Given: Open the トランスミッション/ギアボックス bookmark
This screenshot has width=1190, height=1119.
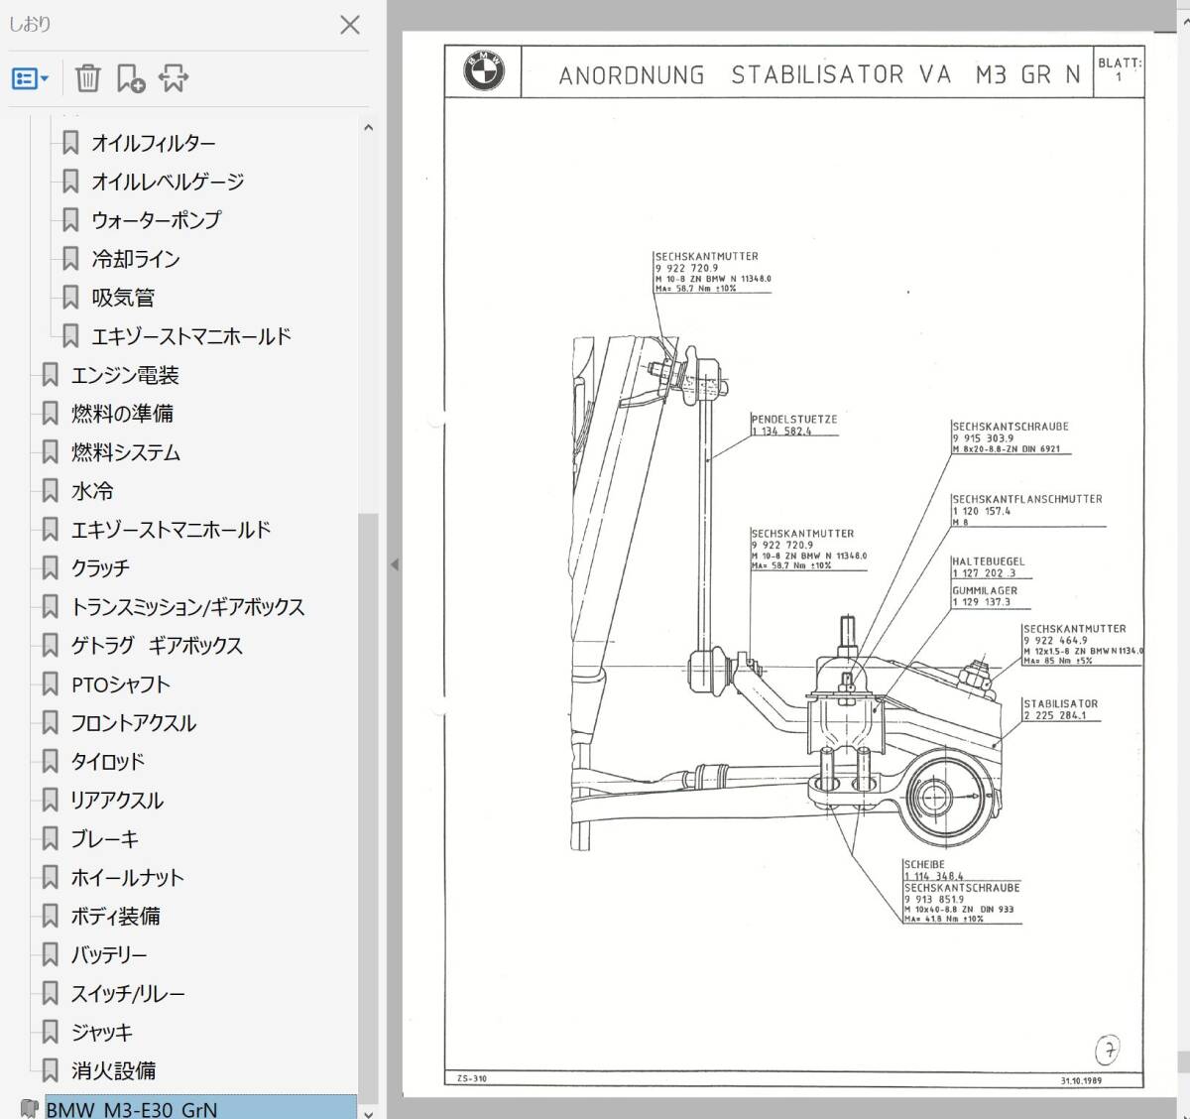Looking at the screenshot, I should pos(187,607).
